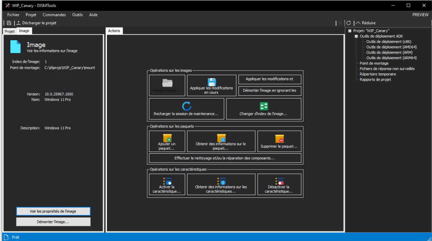Click 'Supprimer le paquet' box icon
The image size is (432, 241).
point(279,139)
